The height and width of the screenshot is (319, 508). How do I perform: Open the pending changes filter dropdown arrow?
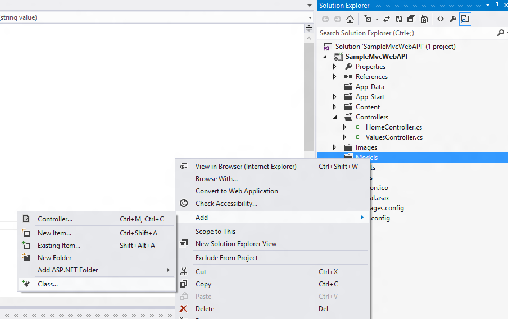377,20
